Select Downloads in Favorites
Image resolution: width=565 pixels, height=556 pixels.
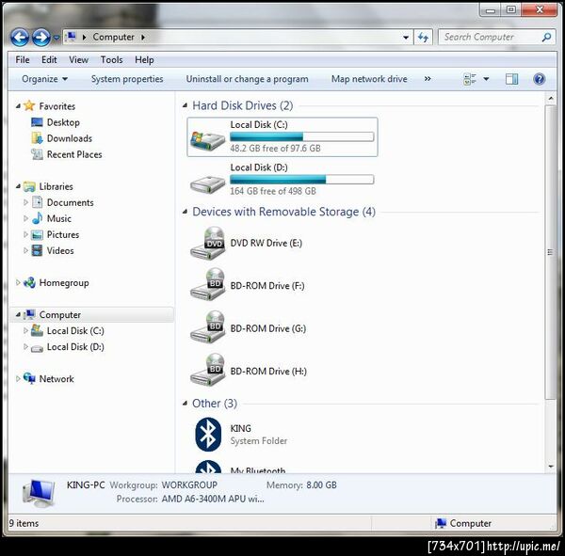(x=69, y=138)
